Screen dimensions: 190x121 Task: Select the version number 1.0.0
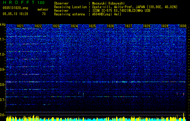[41, 3]
